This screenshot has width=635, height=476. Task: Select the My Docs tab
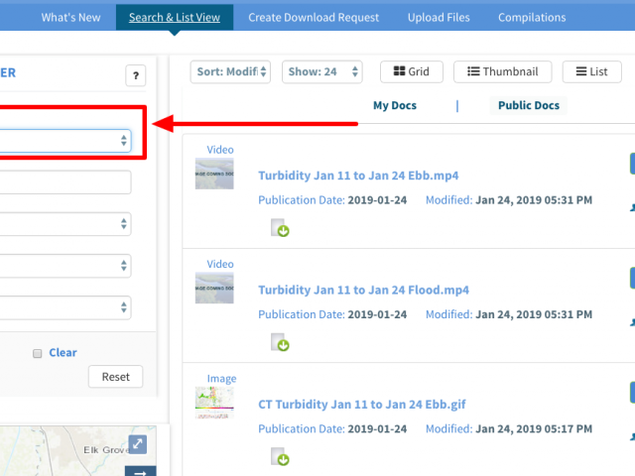395,105
